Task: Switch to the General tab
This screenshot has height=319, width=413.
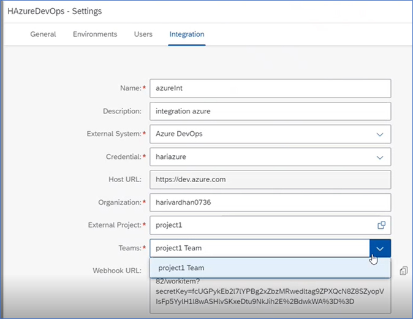Action: pyautogui.click(x=43, y=34)
